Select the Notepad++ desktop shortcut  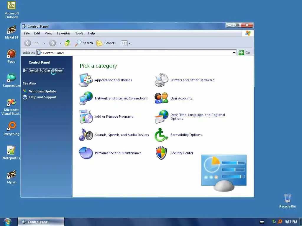pyautogui.click(x=12, y=153)
